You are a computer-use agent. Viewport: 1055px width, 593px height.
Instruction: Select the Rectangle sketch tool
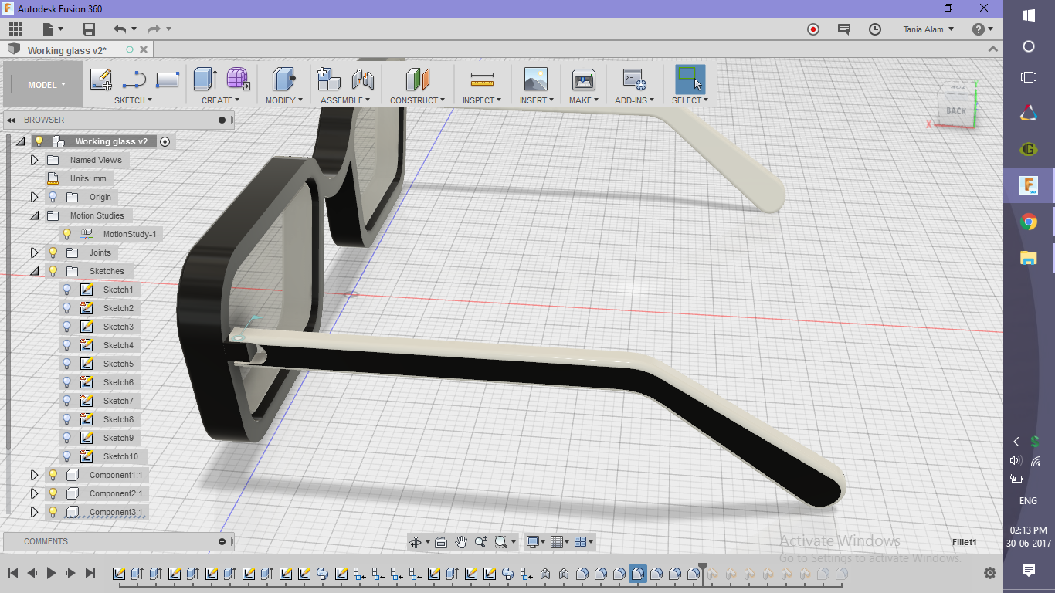(x=168, y=79)
